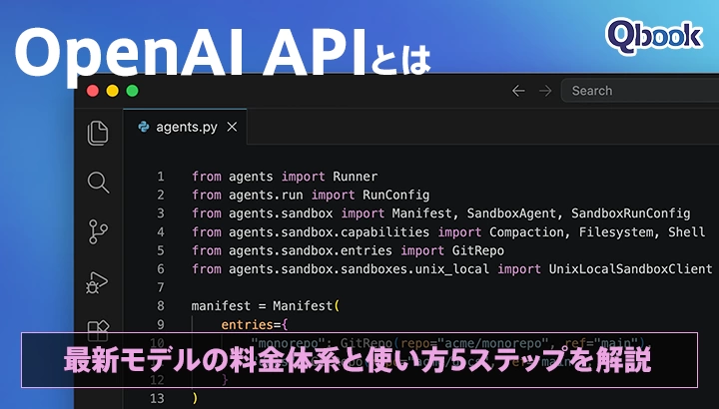Image resolution: width=719 pixels, height=409 pixels.
Task: Close the agents.py tab
Action: tap(232, 127)
